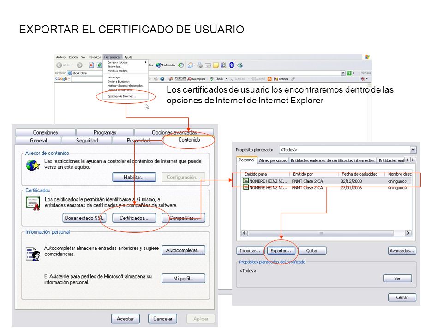Click the browser Back arrow icon

click(59, 65)
